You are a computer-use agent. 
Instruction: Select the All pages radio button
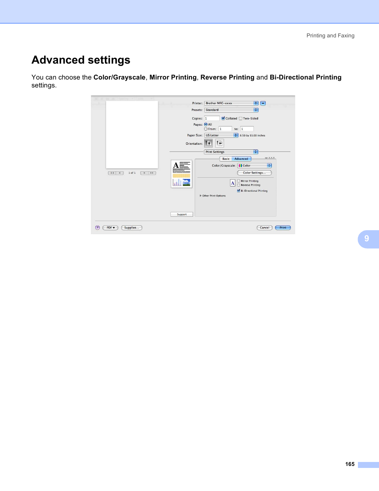tap(206, 124)
